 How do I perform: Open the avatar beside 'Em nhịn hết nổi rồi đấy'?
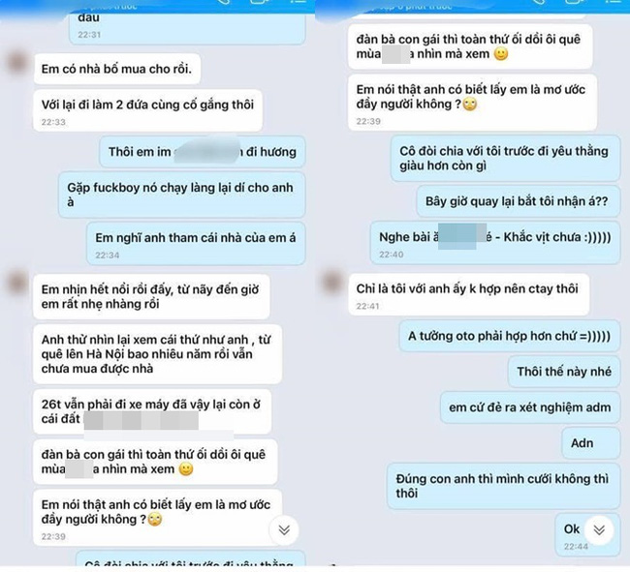[16, 282]
